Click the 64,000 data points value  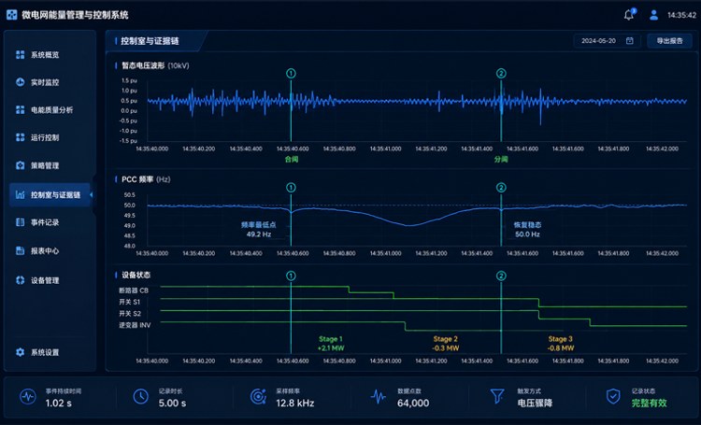413,403
